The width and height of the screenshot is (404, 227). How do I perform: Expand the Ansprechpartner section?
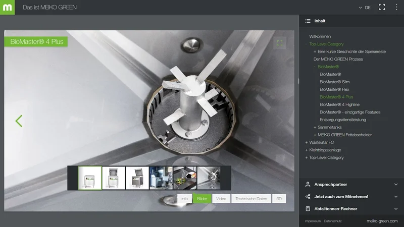click(x=395, y=184)
